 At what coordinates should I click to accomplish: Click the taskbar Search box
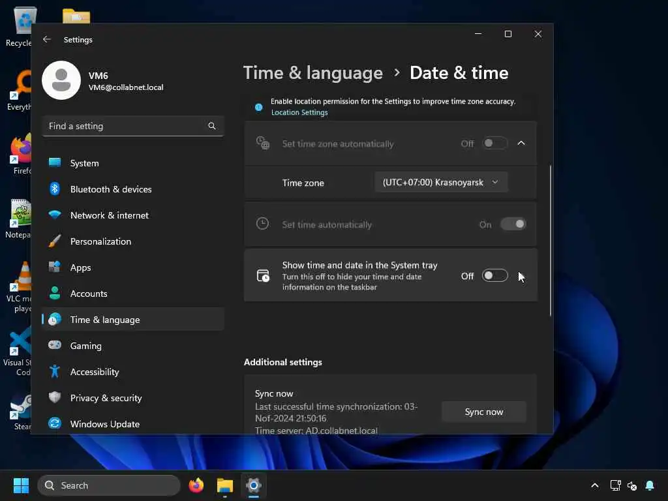(109, 485)
